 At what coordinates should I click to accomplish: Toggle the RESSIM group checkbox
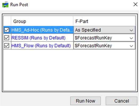pos(7,38)
